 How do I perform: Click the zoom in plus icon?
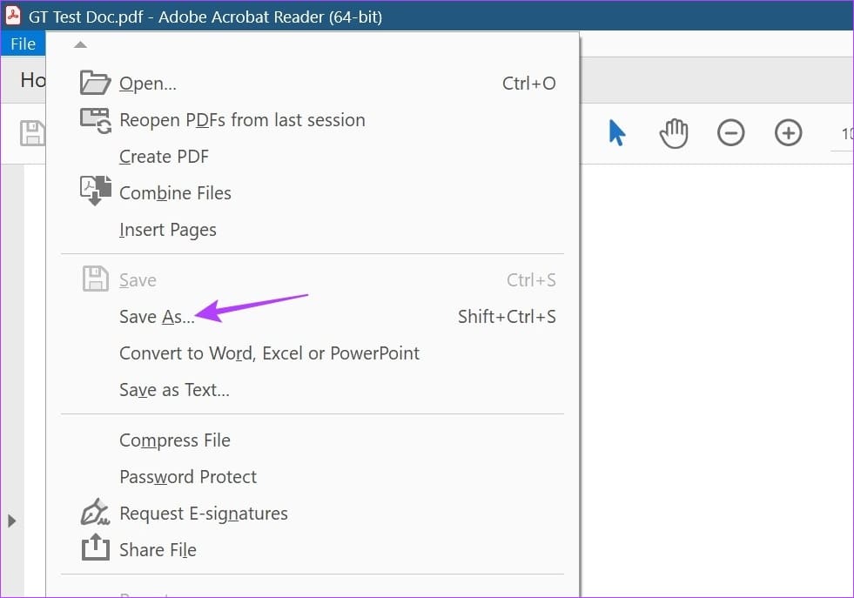788,133
